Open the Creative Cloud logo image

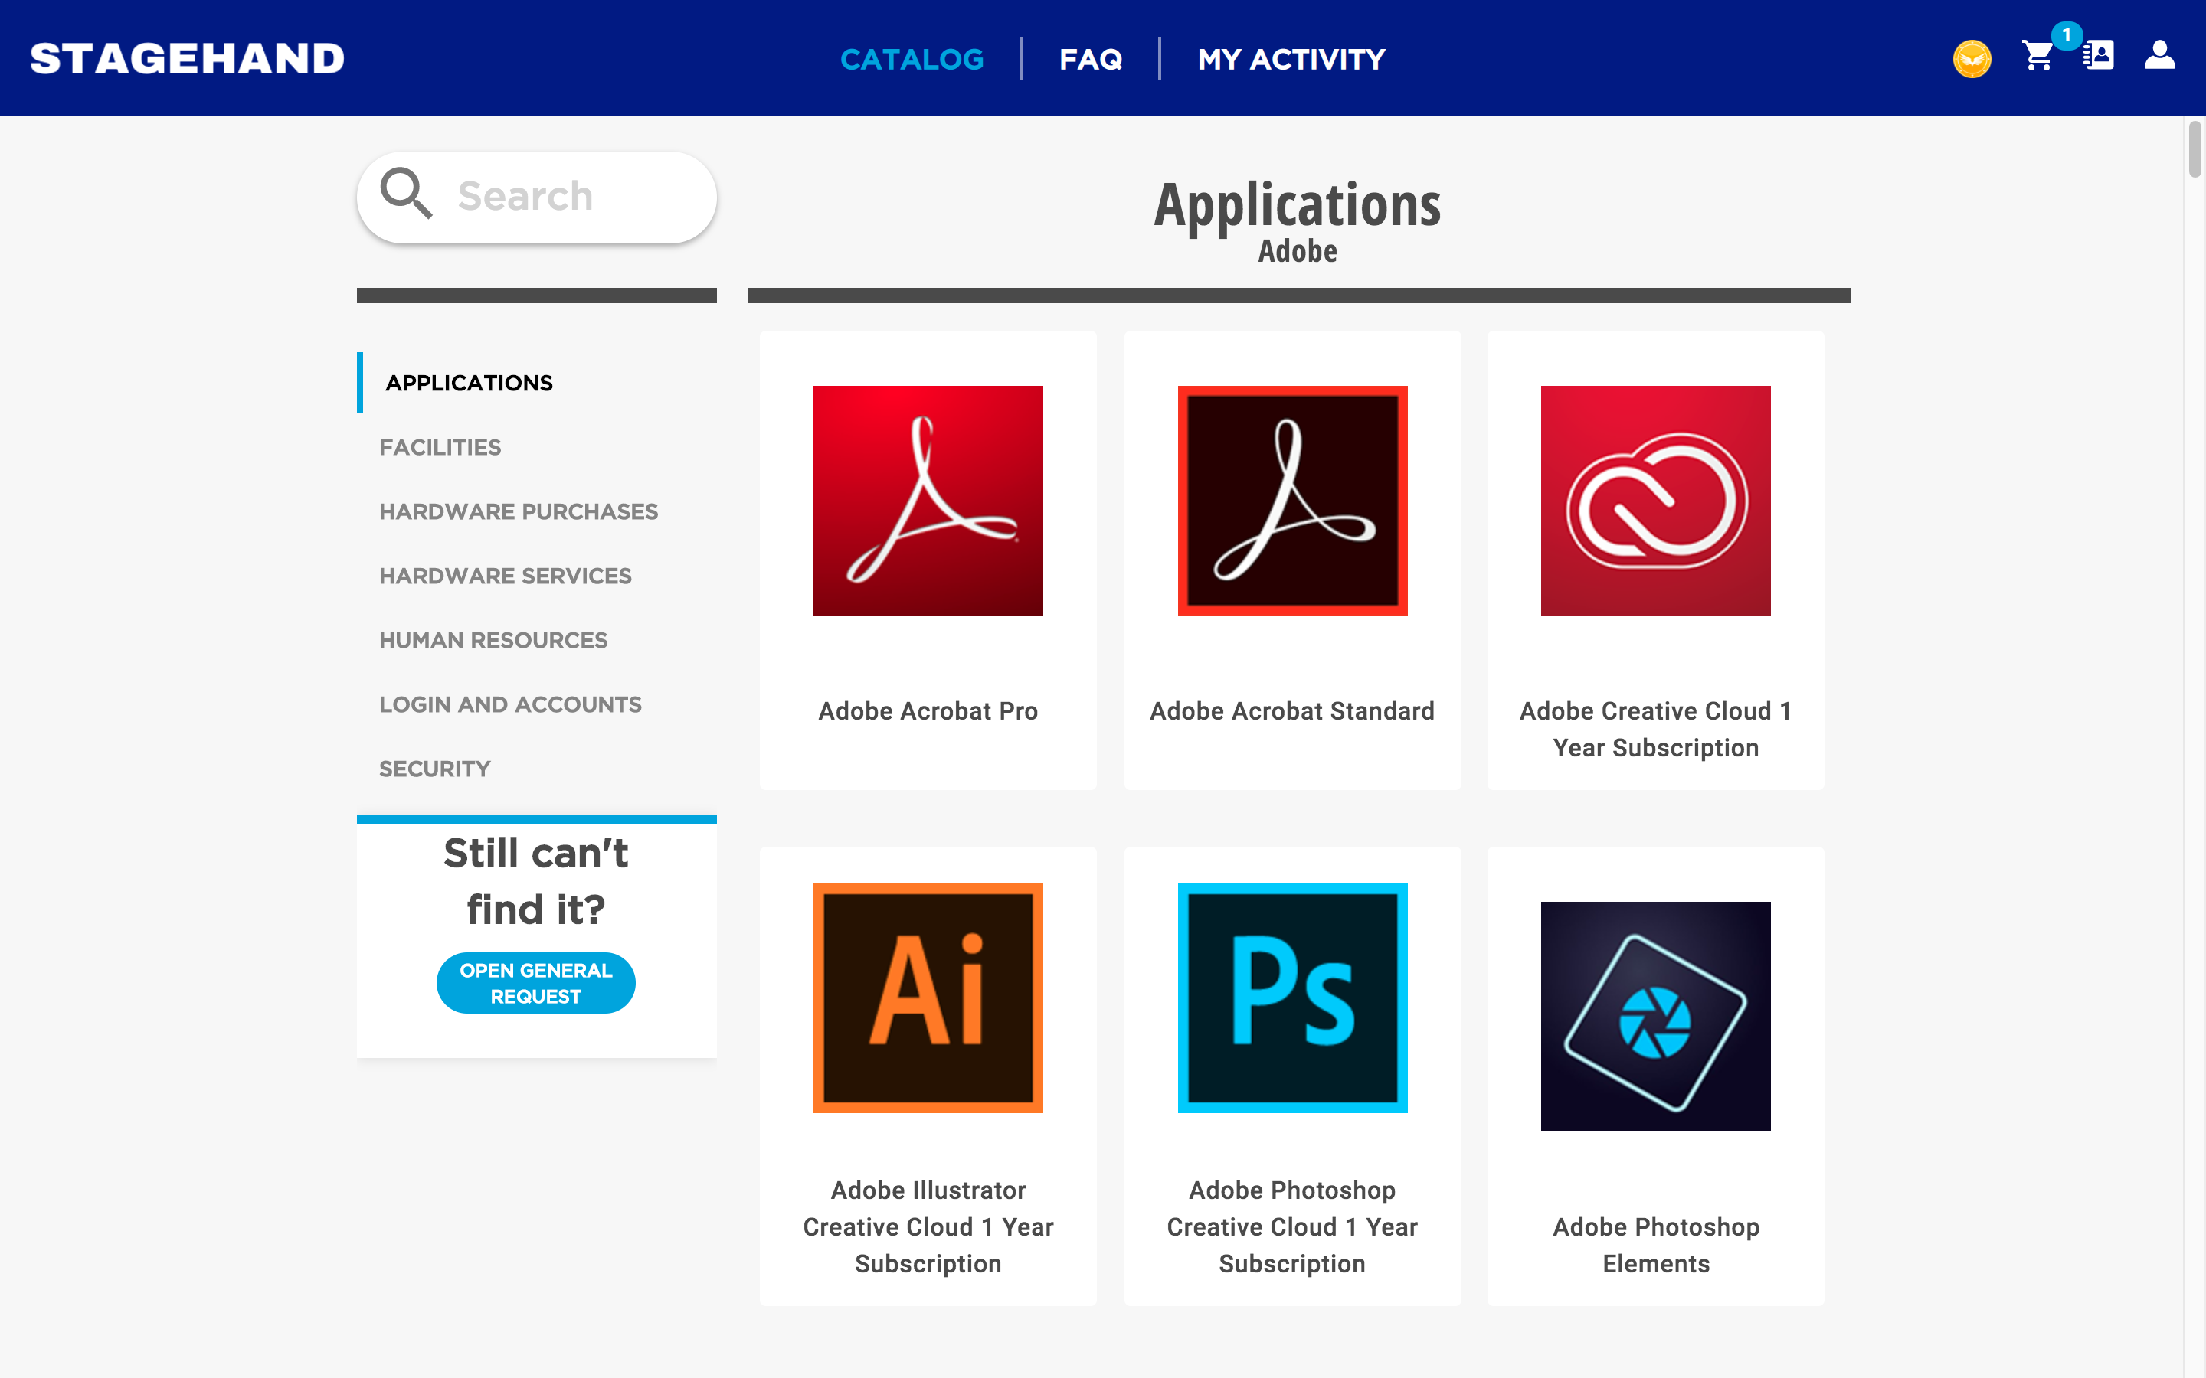tap(1655, 501)
